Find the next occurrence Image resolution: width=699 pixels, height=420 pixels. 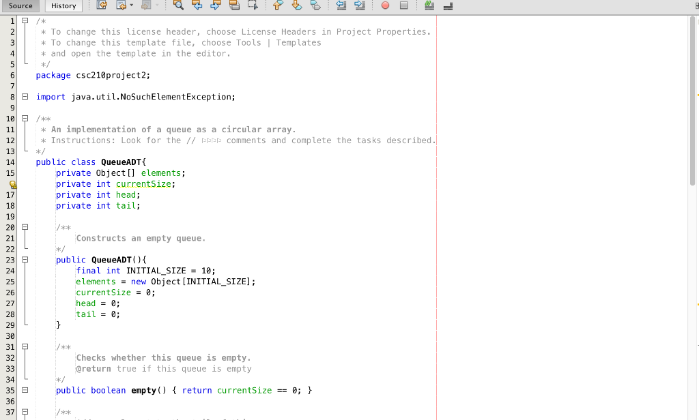point(217,5)
